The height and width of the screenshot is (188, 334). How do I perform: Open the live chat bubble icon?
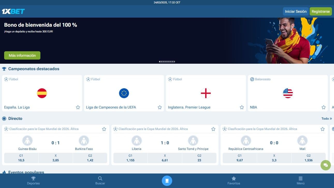pyautogui.click(x=325, y=165)
